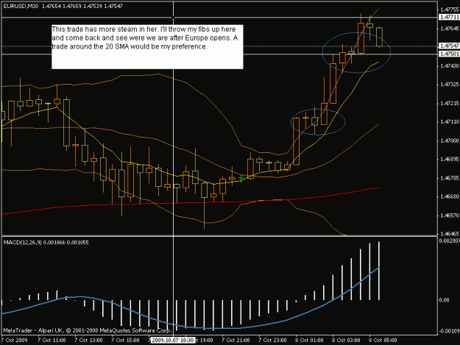Click the 1.46680 price scale value
The image size is (460, 345).
pos(450,196)
